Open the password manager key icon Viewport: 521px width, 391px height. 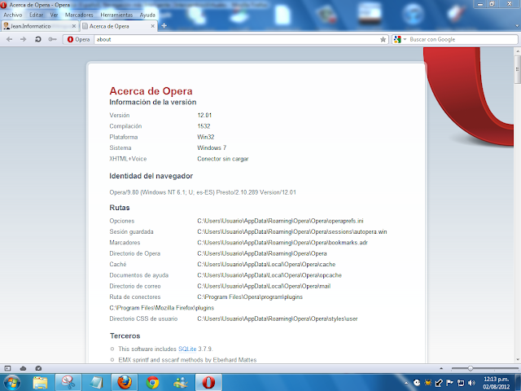(52, 39)
